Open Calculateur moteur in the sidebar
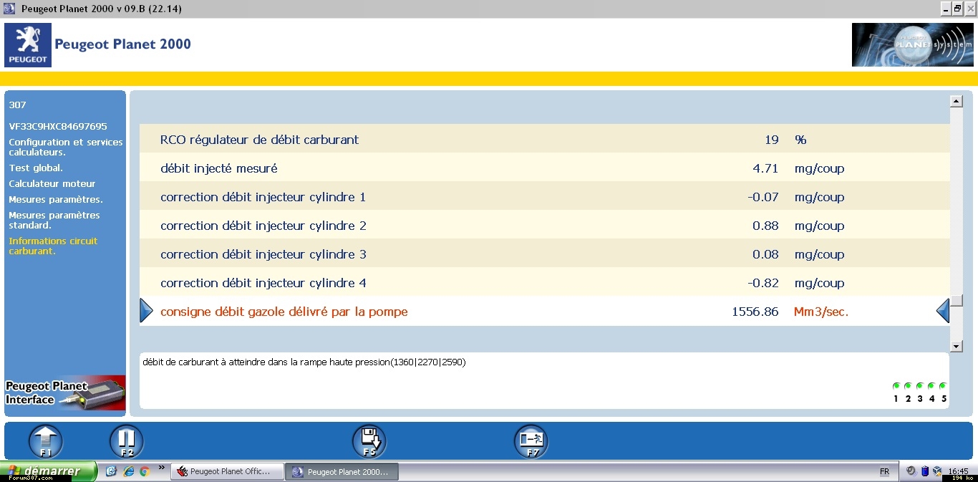Screen dimensions: 978x482 (x=52, y=183)
